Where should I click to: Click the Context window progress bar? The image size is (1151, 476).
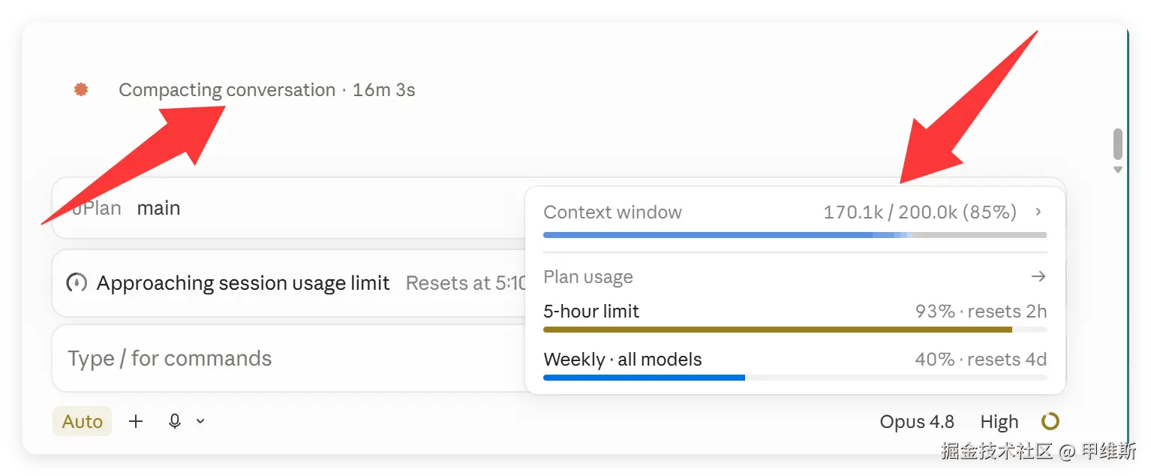795,235
